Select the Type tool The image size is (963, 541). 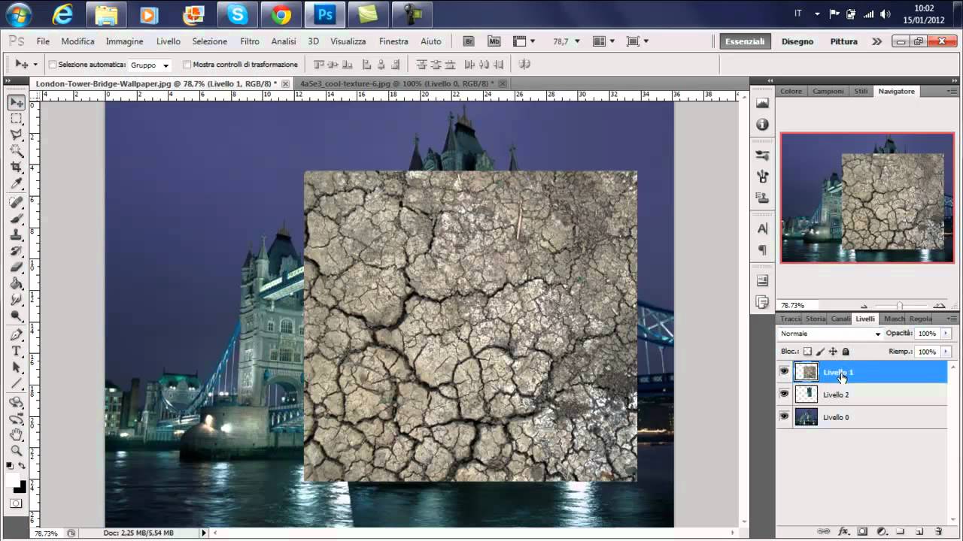[x=17, y=351]
